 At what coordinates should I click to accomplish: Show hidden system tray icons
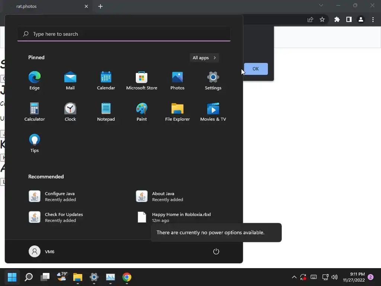[294, 277]
